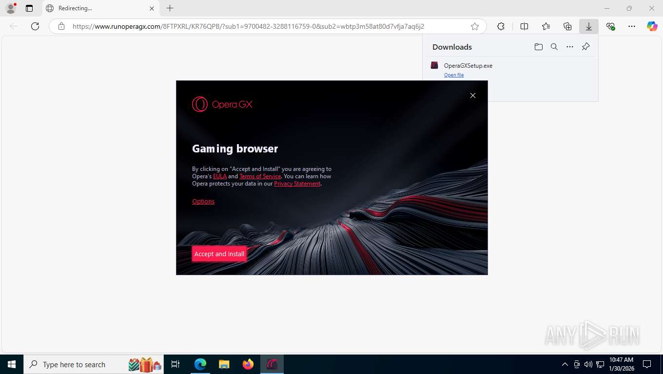663x374 pixels.
Task: Open the taskbar clock and date
Action: [621, 364]
